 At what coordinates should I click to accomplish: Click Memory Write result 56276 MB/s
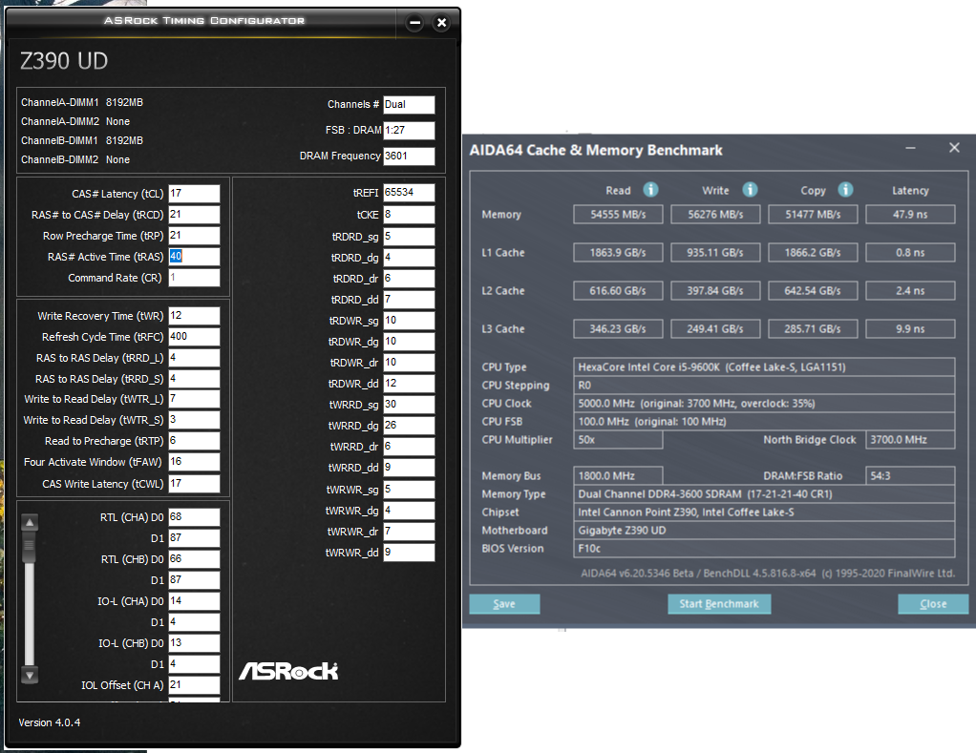tap(715, 215)
